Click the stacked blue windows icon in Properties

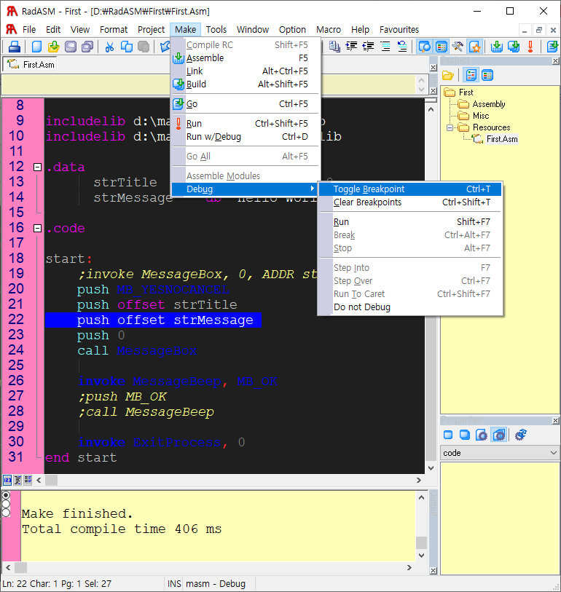click(x=465, y=435)
